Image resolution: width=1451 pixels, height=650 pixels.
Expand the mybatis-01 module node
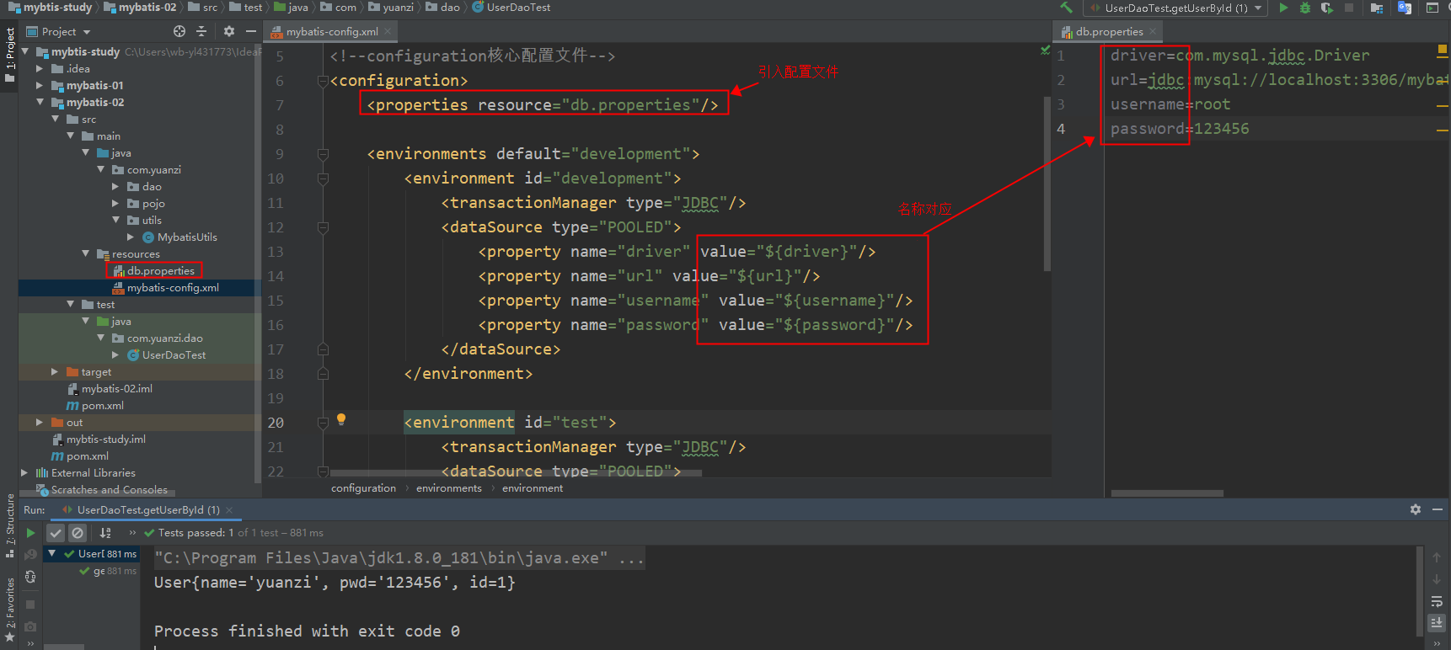40,85
